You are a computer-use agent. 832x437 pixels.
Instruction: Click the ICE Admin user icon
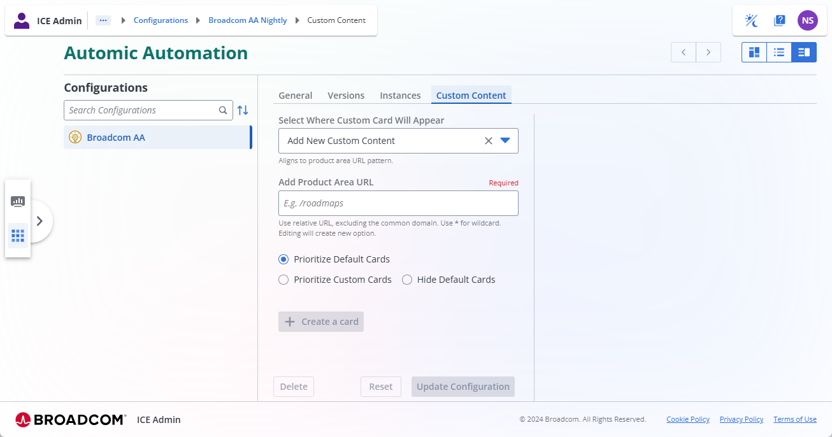[22, 20]
